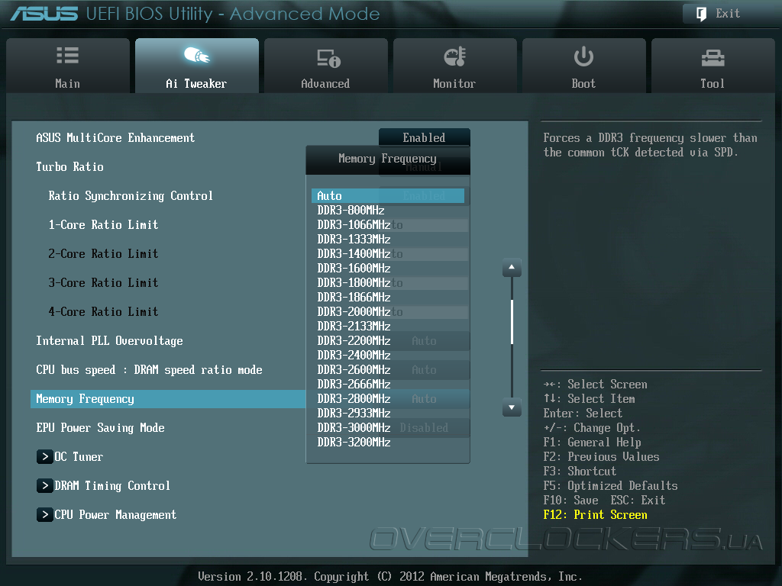782x586 pixels.
Task: Click the Exit door icon
Action: point(701,14)
